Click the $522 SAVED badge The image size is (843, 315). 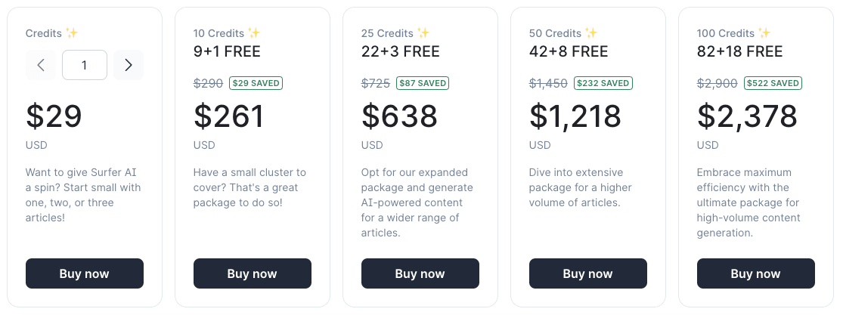(x=773, y=83)
